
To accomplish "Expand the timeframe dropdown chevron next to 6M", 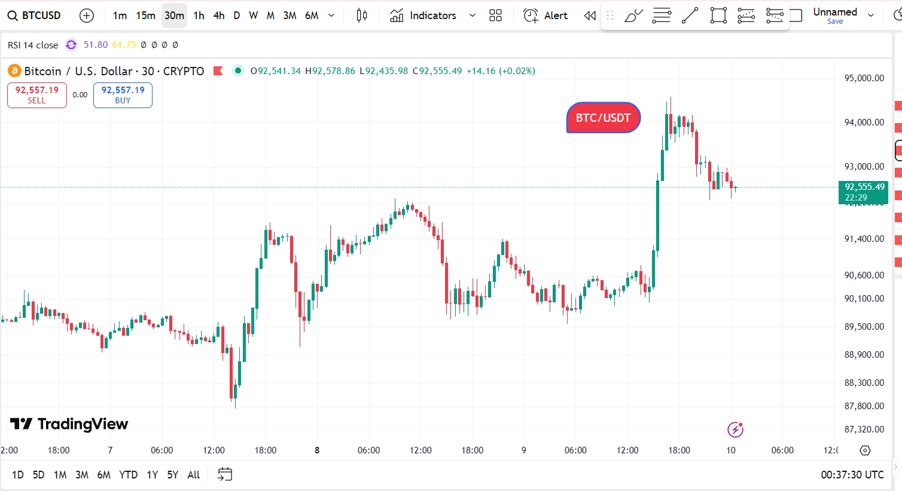I will point(331,15).
